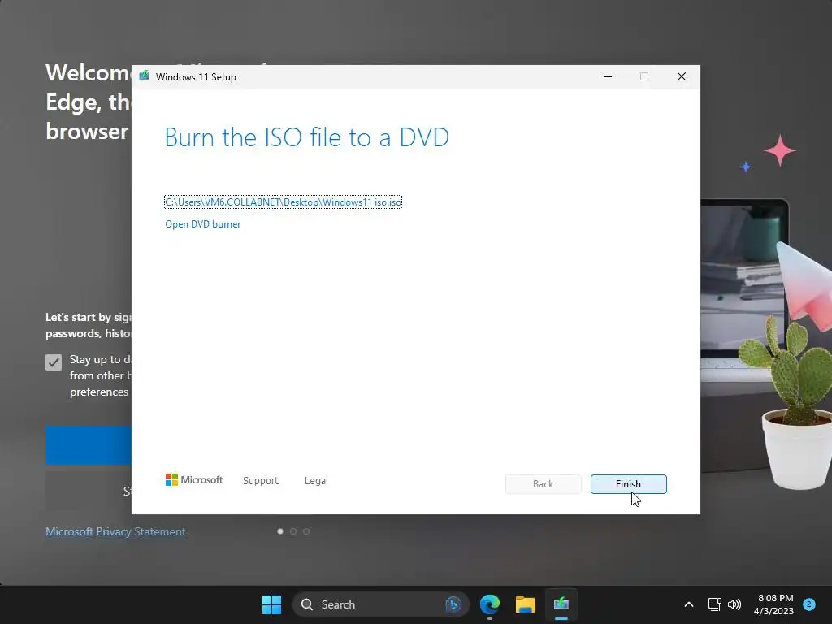Open DVD burner link
832x624 pixels.
(202, 224)
